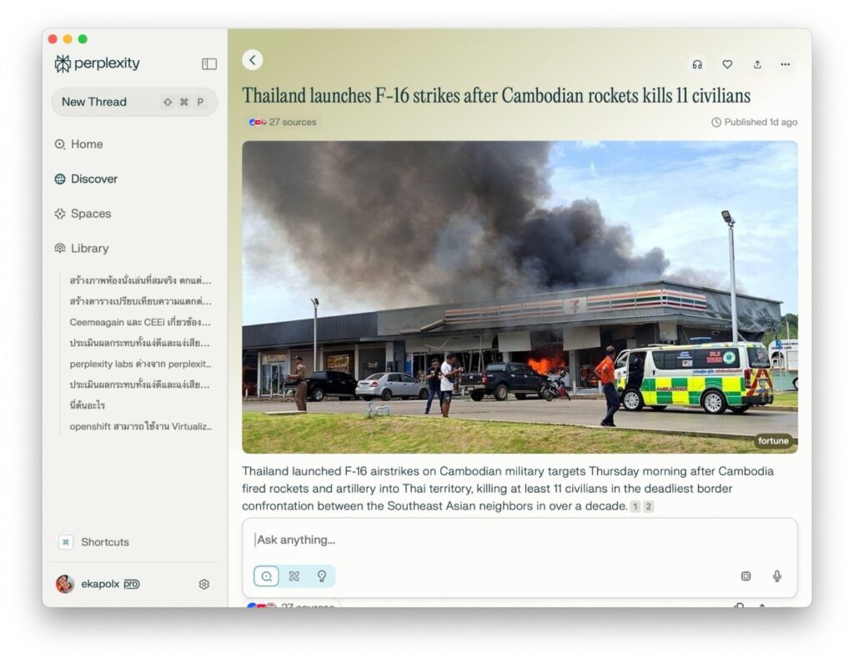Click the ekapolx profile avatar

click(65, 584)
